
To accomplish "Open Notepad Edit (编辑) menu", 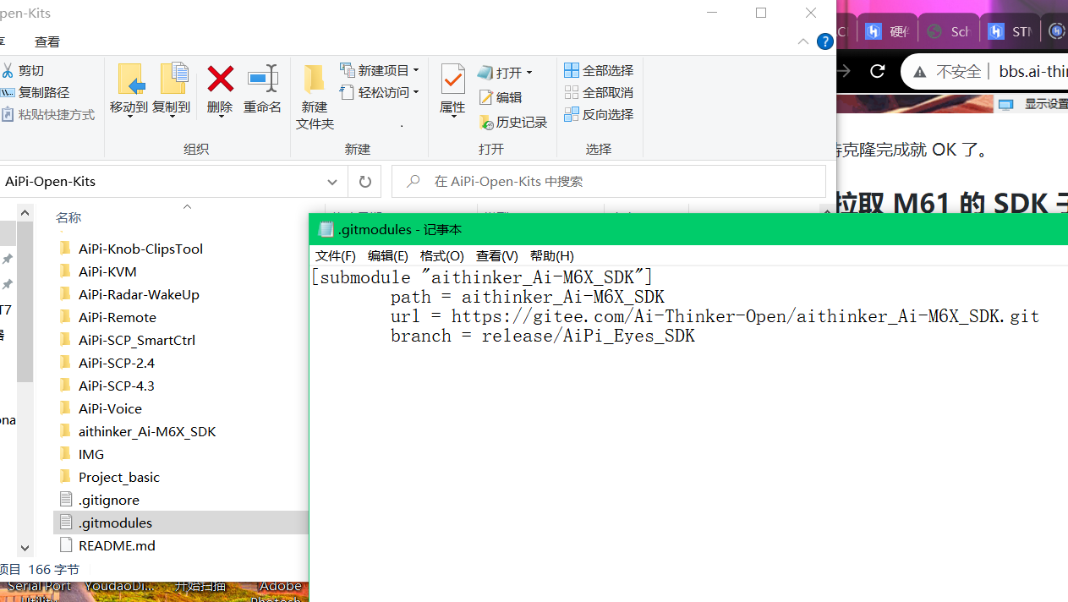I will pos(388,255).
